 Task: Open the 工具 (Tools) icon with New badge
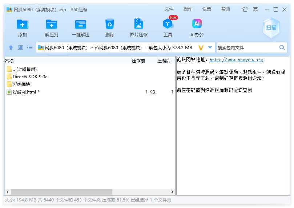[168, 24]
